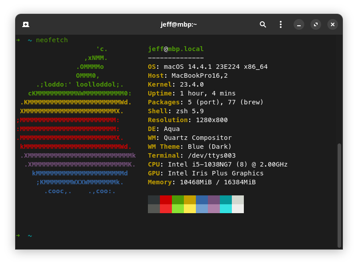The image size is (358, 266).
Task: Click the bright cyan color block
Action: click(x=226, y=209)
